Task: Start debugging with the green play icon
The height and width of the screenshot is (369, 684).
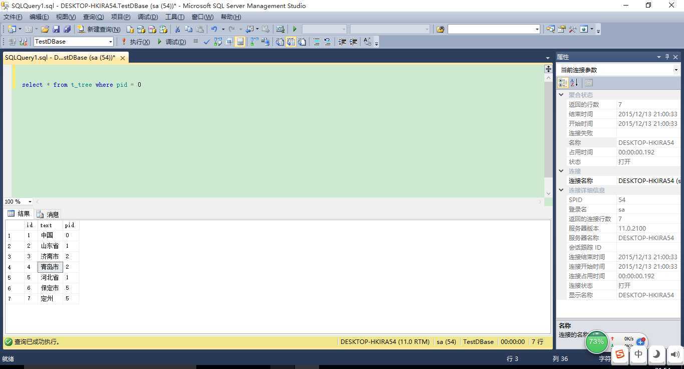Action: click(x=294, y=29)
